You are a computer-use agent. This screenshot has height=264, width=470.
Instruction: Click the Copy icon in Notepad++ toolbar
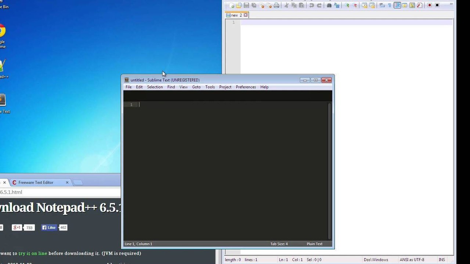(x=294, y=5)
